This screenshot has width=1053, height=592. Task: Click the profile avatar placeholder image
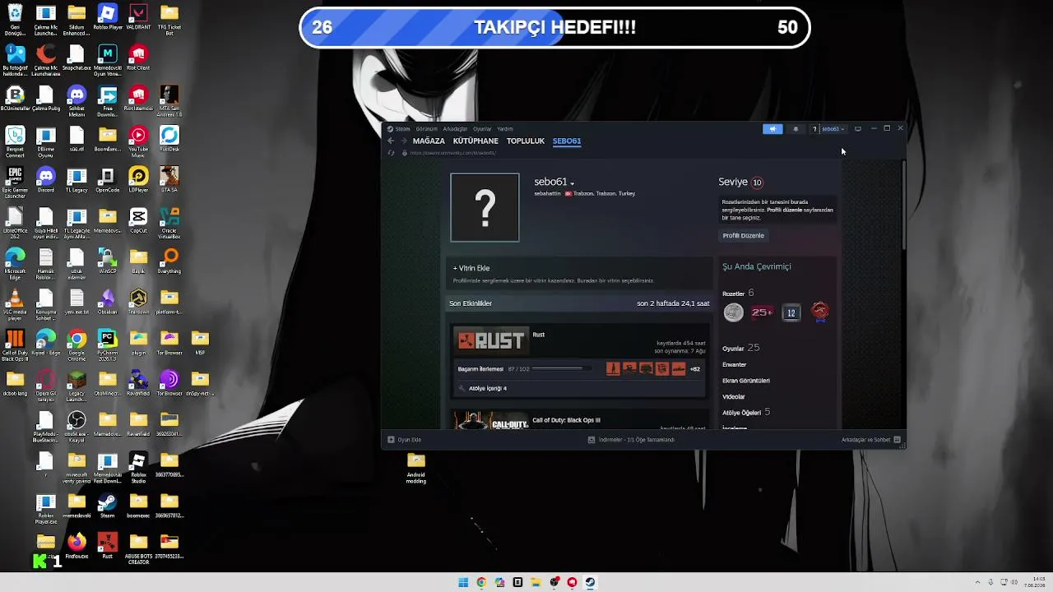pyautogui.click(x=485, y=207)
